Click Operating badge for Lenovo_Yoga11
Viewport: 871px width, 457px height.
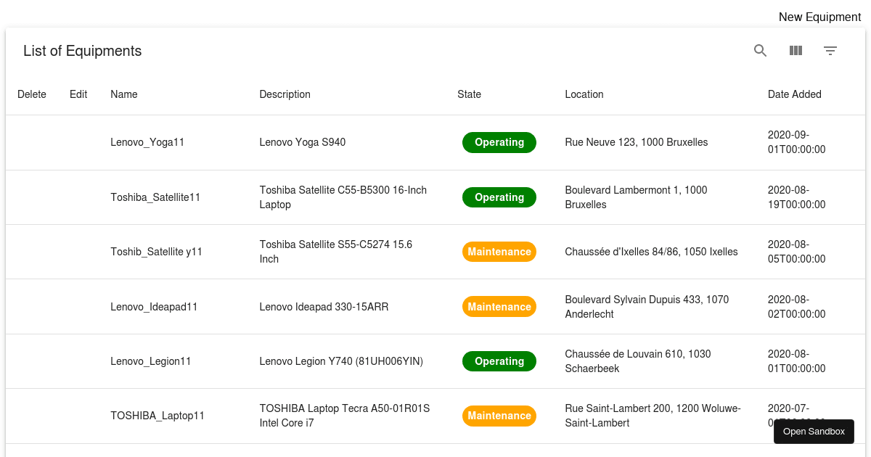pyautogui.click(x=499, y=143)
